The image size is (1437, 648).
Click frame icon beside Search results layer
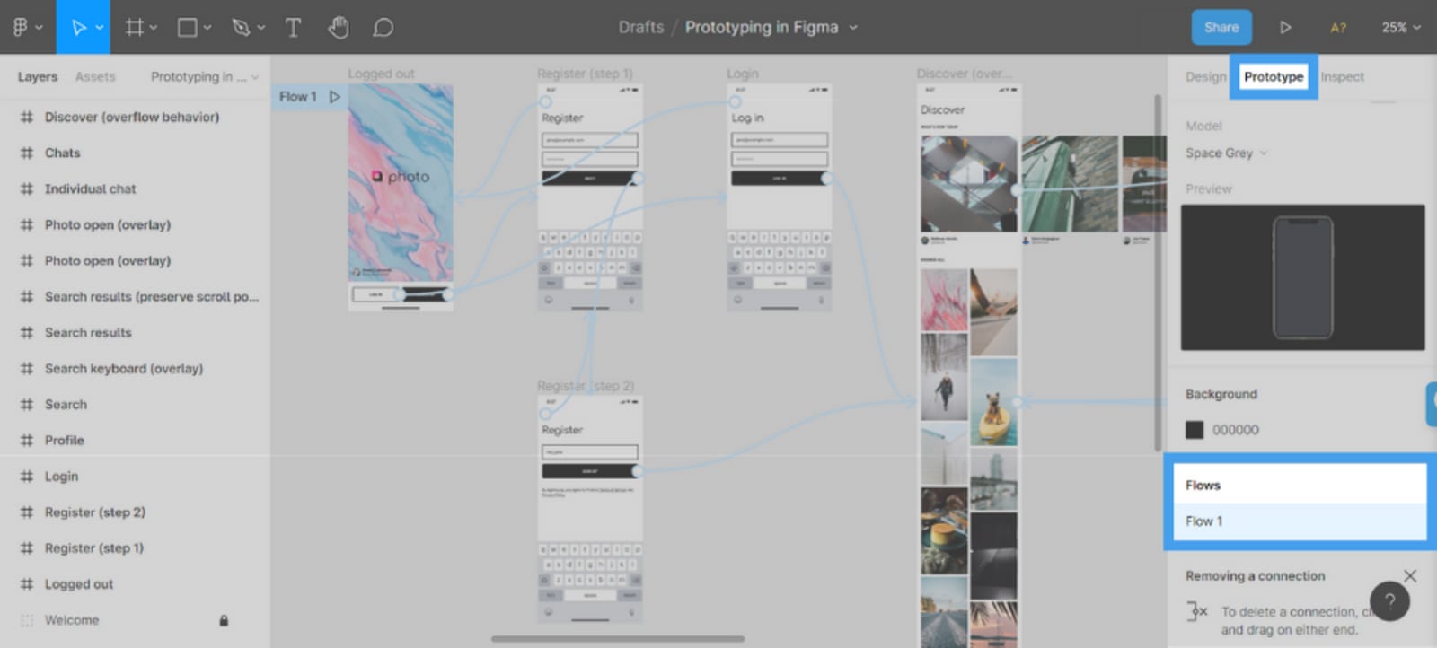(27, 332)
